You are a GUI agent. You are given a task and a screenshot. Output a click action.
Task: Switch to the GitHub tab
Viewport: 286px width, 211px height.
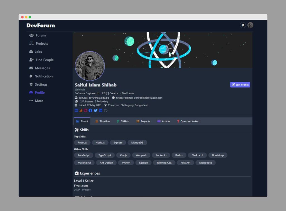[x=123, y=121]
